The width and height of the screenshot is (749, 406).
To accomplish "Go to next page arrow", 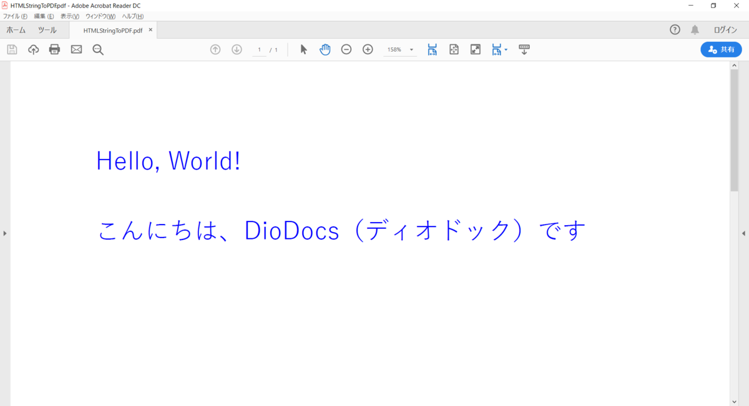I will click(x=237, y=49).
